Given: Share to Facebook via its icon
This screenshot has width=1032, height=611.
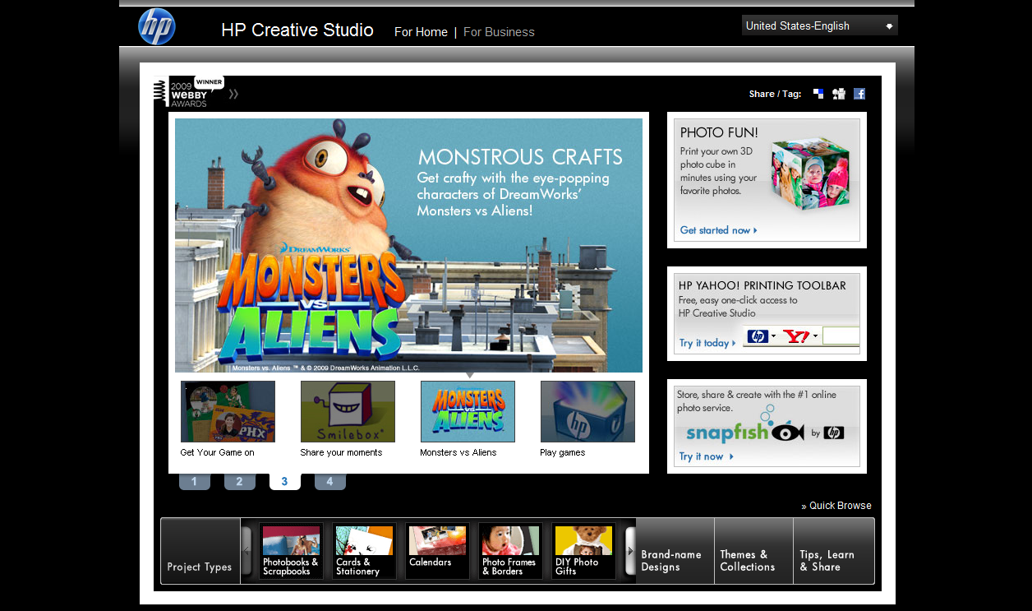Looking at the screenshot, I should (859, 94).
